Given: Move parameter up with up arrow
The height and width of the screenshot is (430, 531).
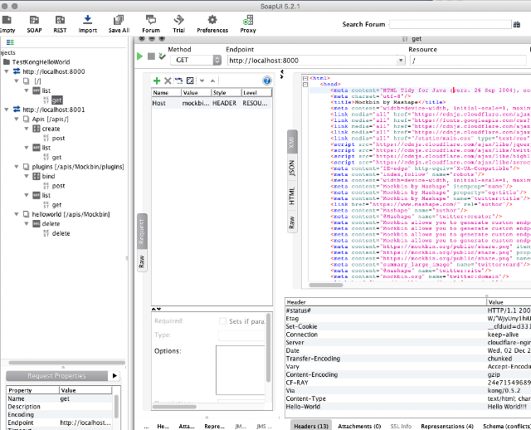Looking at the screenshot, I should click(212, 81).
